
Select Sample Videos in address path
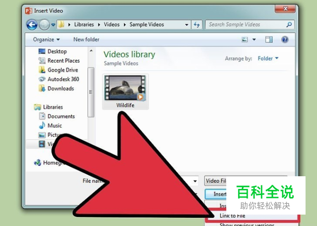(x=147, y=25)
